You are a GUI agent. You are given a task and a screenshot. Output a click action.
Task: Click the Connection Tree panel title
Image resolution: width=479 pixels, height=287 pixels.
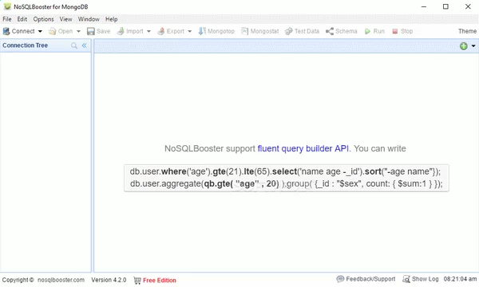pos(25,45)
